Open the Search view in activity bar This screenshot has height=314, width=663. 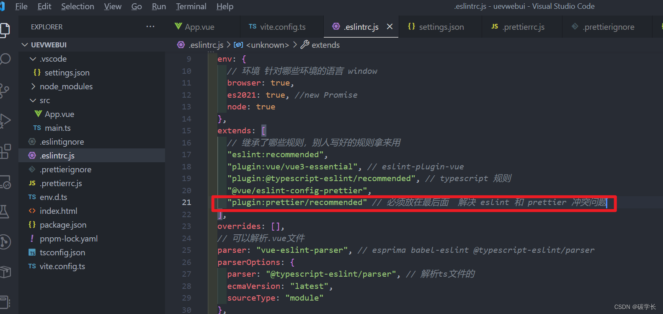coord(4,59)
